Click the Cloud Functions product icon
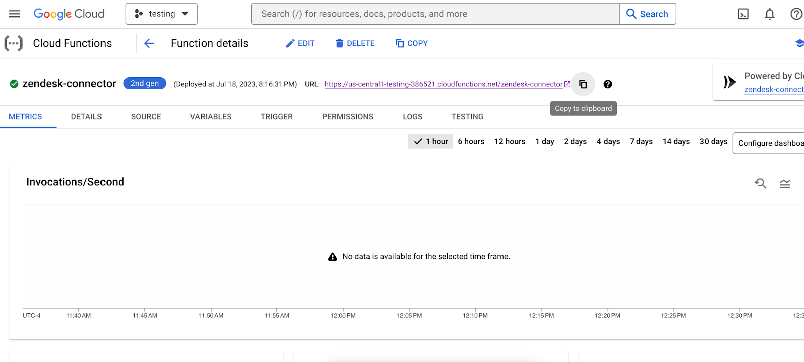 point(14,43)
